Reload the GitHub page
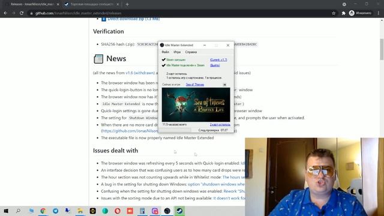384x216 pixels. pos(22,13)
